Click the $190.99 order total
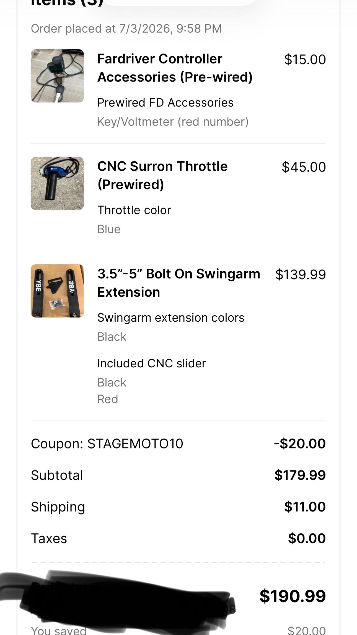357x635 pixels. click(293, 596)
